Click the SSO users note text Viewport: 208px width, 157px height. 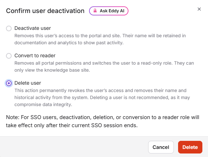tap(103, 121)
